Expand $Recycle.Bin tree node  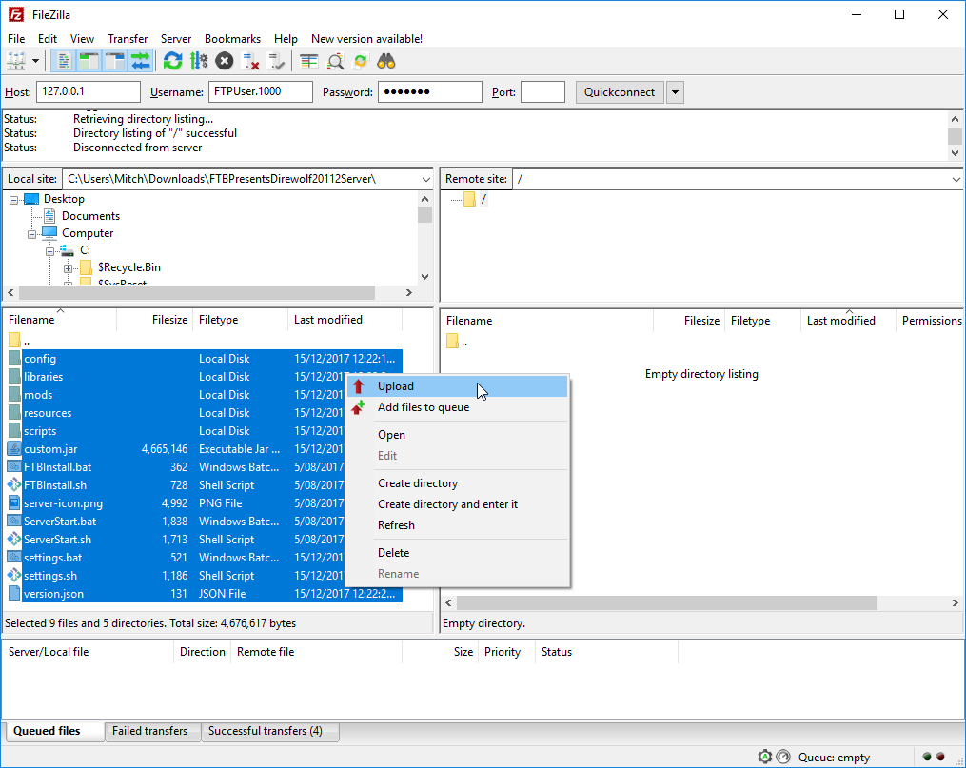click(x=68, y=268)
